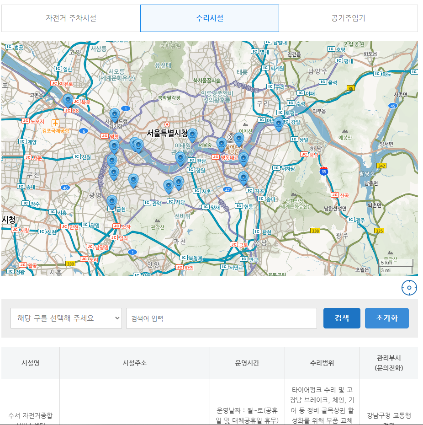Click the pin near 염창 junction
Screen dimensions: 423x425
click(x=114, y=145)
